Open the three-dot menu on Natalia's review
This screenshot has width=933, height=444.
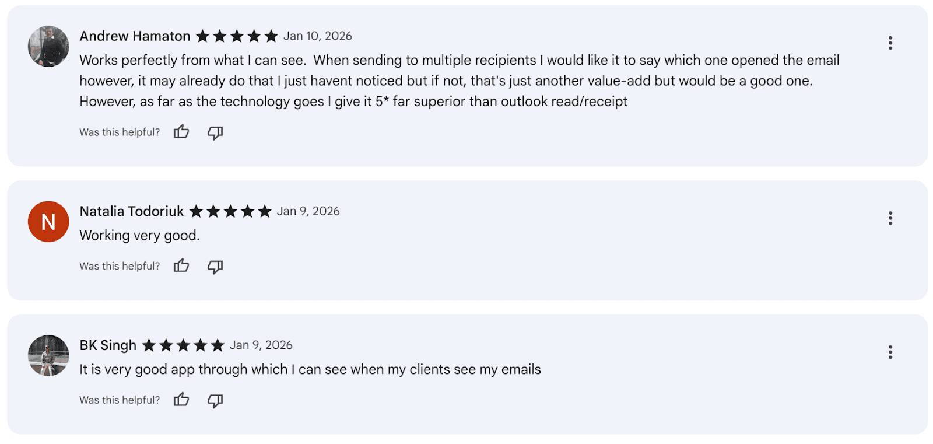(x=890, y=218)
